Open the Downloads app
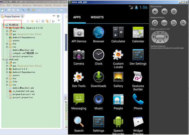This screenshot has width=189, height=135. [x=99, y=79]
